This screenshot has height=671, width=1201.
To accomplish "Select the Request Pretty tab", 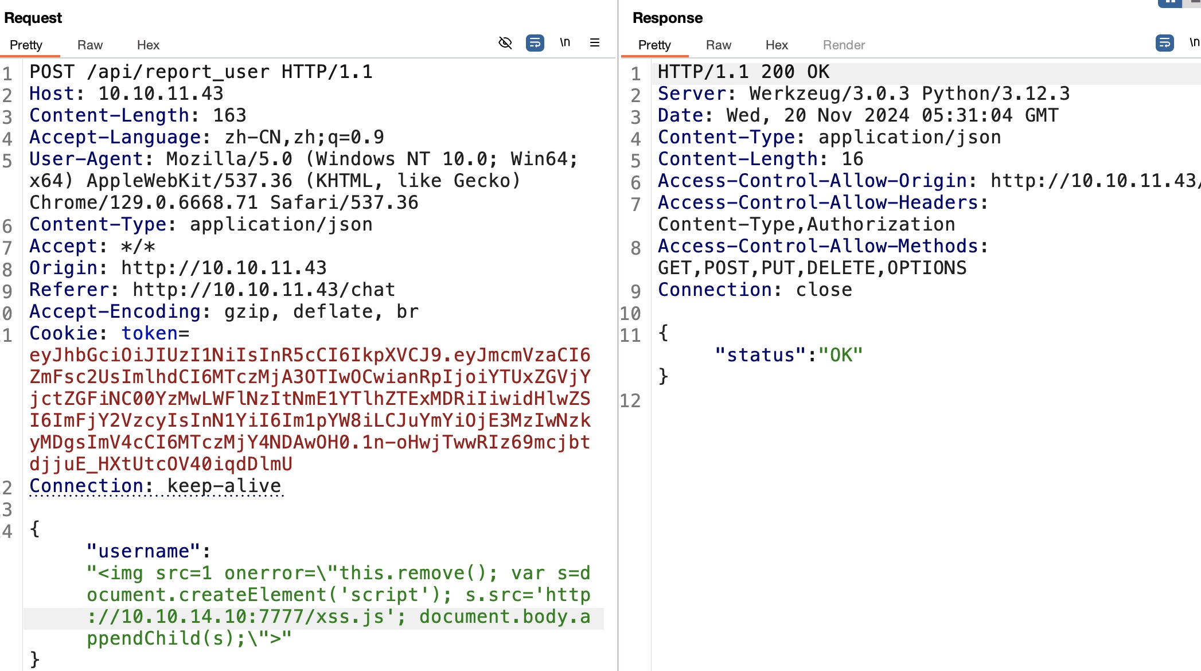I will click(26, 45).
